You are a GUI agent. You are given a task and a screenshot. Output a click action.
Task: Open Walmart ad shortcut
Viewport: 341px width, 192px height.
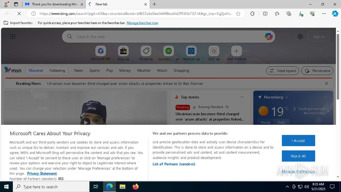tap(191, 53)
